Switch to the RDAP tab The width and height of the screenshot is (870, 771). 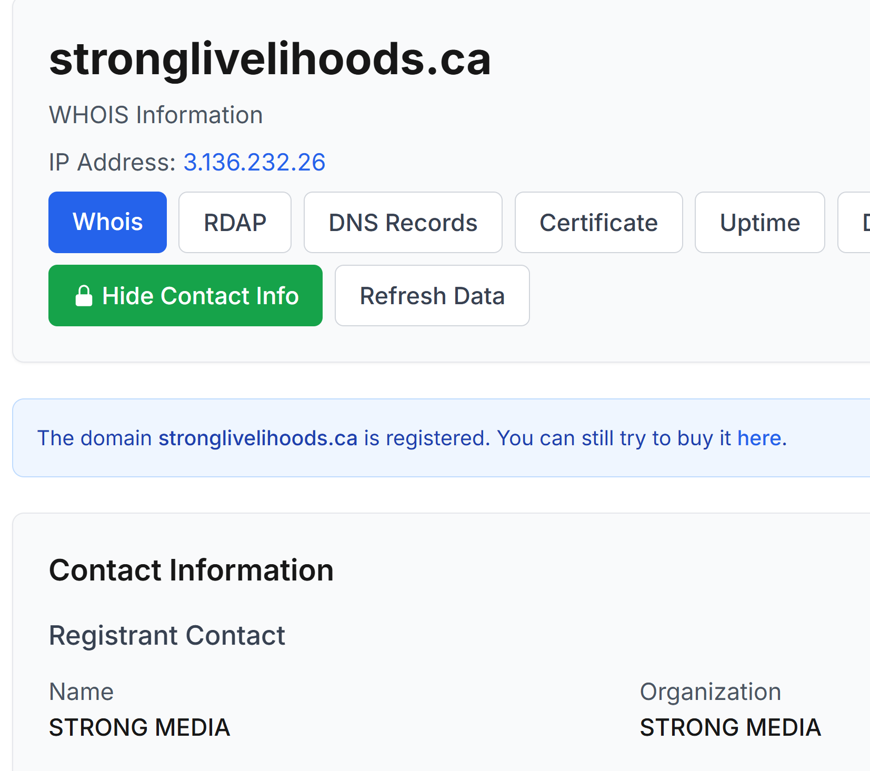pyautogui.click(x=235, y=222)
